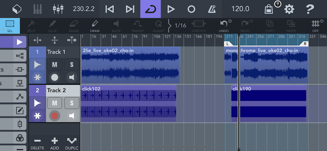Solo Track 1 with S button
The image size is (327, 151).
(x=72, y=65)
